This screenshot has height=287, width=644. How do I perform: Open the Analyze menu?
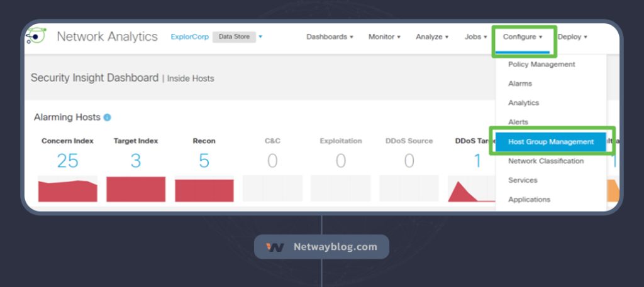click(432, 37)
